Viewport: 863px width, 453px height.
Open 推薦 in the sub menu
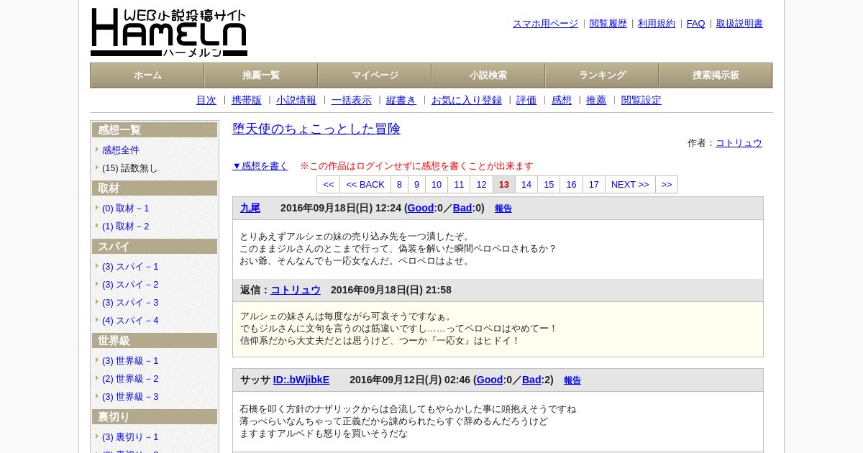(x=596, y=101)
